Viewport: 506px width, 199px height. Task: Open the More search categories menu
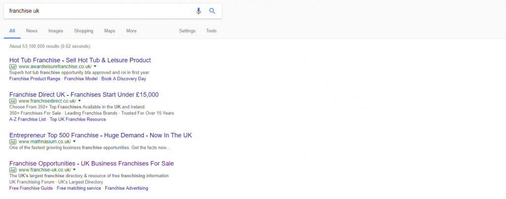131,31
